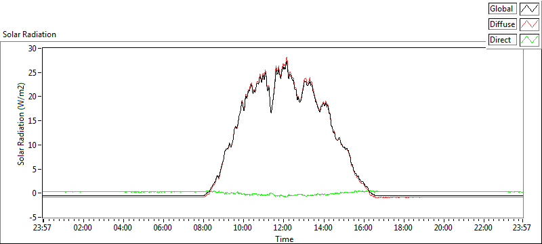Click the 16:00 time tick label
Screen dimensions: 542x244
[x=363, y=228]
